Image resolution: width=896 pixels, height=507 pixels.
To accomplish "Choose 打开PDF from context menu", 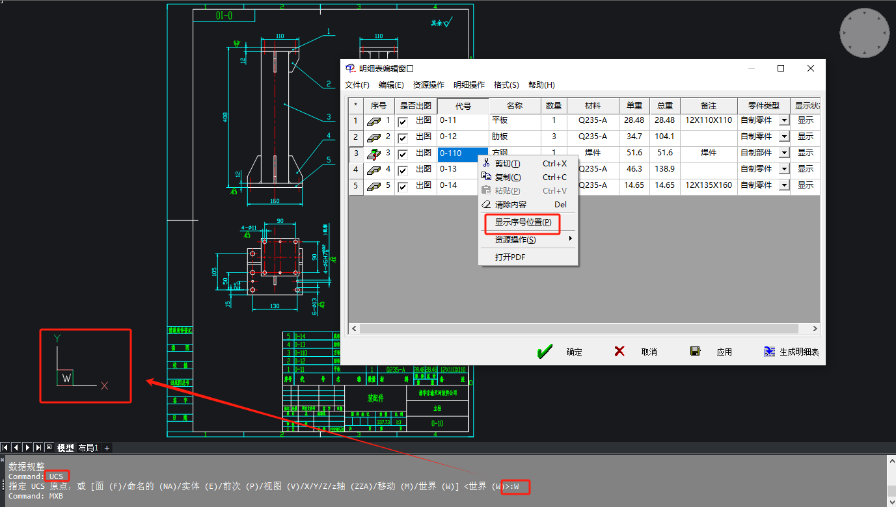I will (528, 257).
